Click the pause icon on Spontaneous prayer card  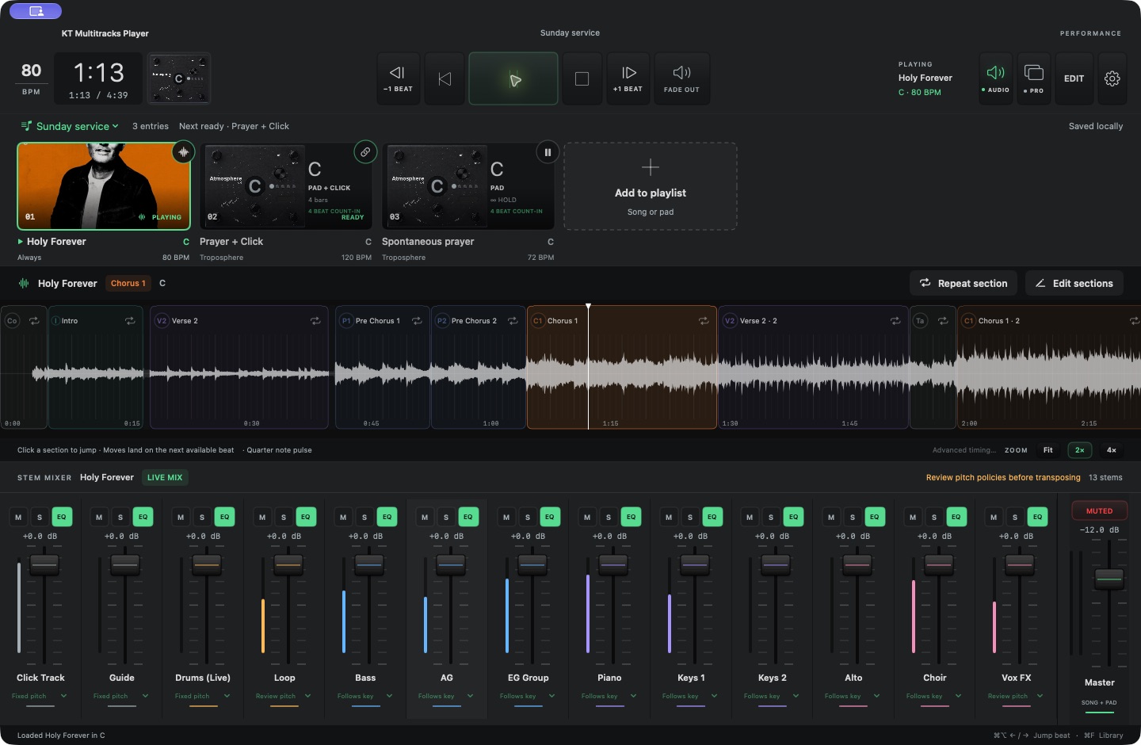(548, 152)
